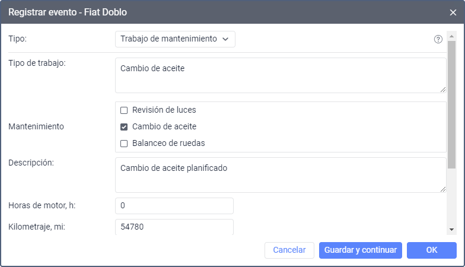Image resolution: width=465 pixels, height=267 pixels.
Task: Focus the Descripción text area
Action: pyautogui.click(x=280, y=174)
